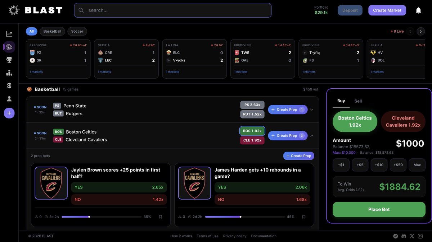Open the trending chart sidebar icon
The height and width of the screenshot is (242, 432).
(x=9, y=34)
